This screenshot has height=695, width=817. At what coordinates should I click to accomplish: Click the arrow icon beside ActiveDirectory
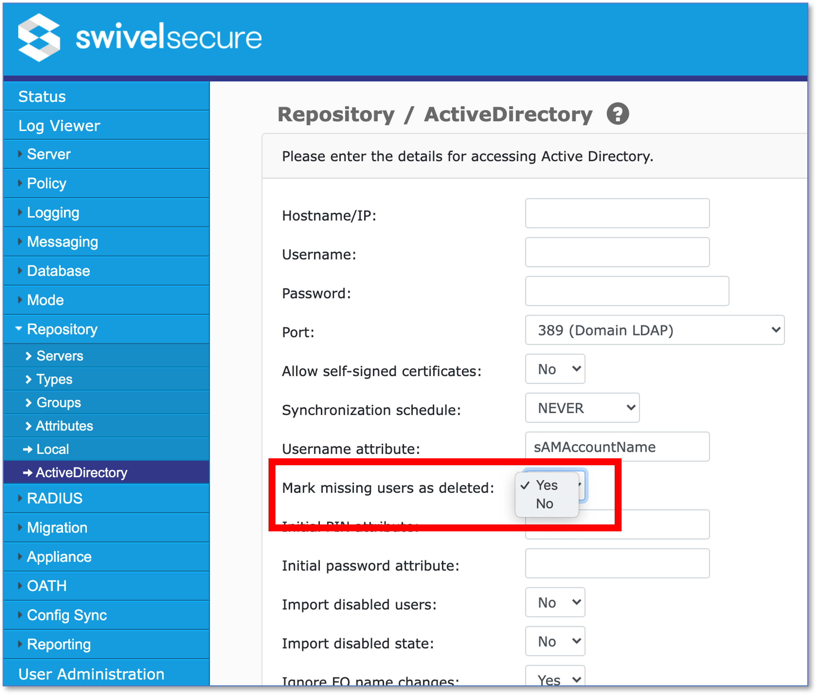(27, 472)
